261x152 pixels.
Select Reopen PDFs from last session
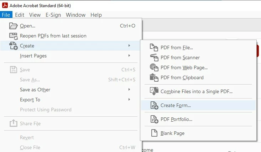click(71, 36)
